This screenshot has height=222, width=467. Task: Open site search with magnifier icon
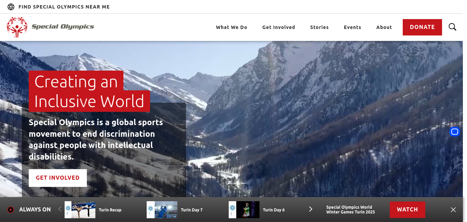tap(453, 27)
